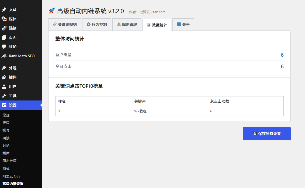Click the 排名 column header
305x188 pixels.
[x=62, y=101]
